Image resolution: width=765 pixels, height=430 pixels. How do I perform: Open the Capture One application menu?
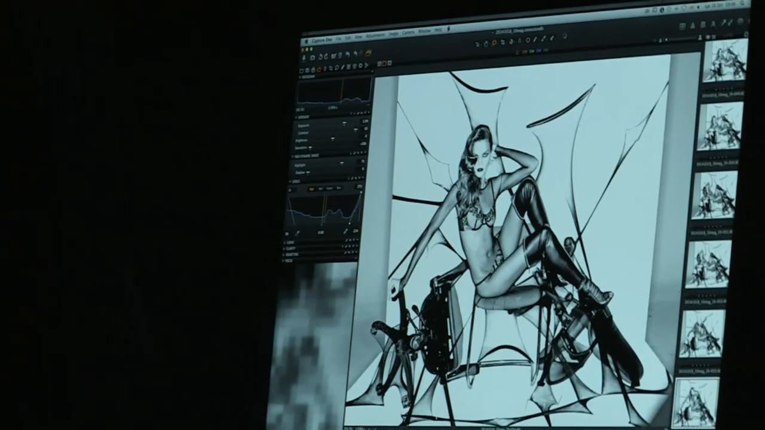click(322, 41)
